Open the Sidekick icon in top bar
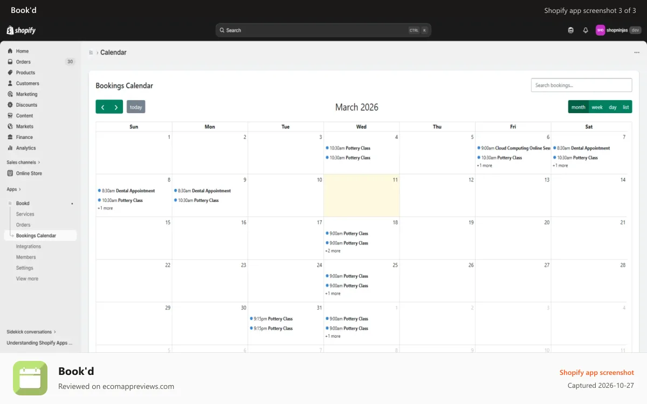The image size is (647, 404). (571, 30)
